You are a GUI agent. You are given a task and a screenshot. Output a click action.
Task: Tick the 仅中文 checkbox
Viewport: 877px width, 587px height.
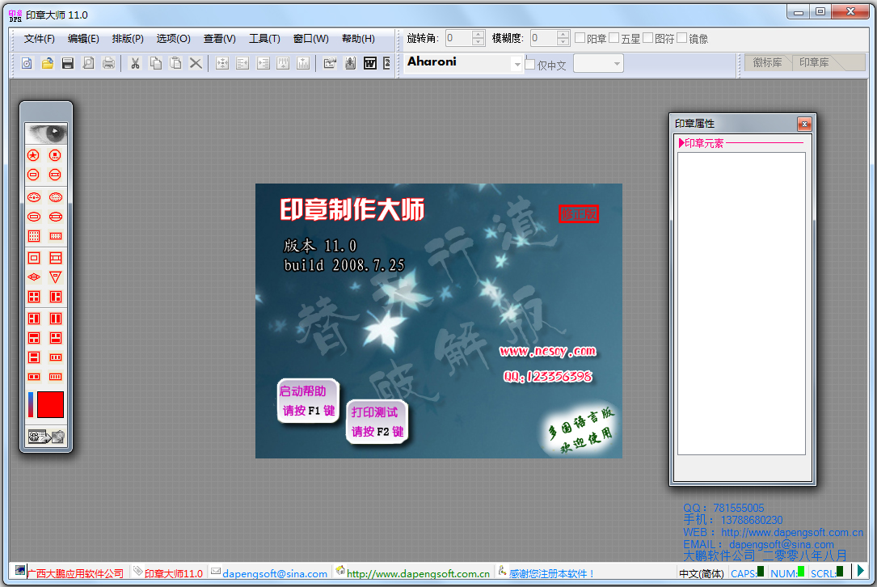[x=530, y=64]
